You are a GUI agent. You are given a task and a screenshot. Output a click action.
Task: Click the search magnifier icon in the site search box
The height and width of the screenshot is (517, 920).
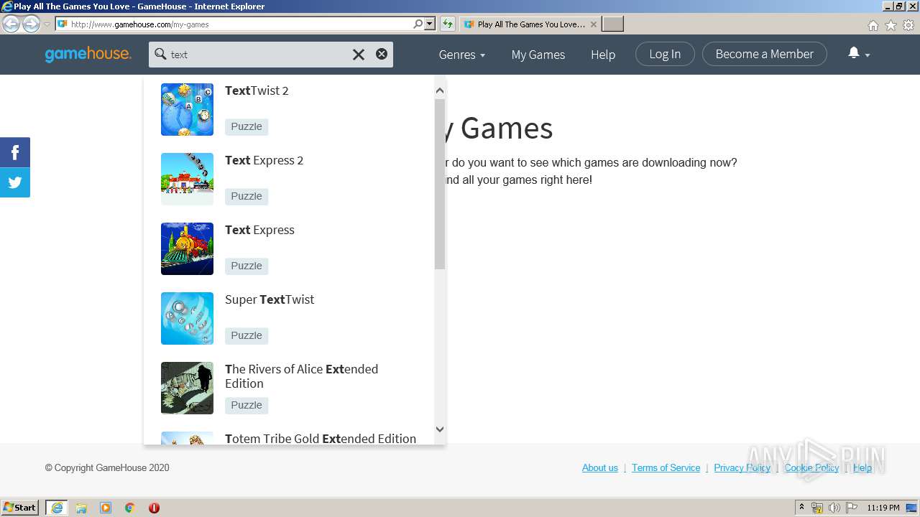(x=160, y=54)
